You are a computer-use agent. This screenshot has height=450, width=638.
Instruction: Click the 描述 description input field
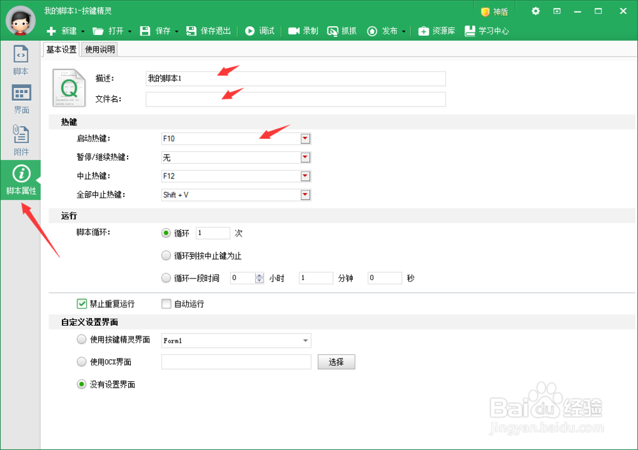(295, 78)
